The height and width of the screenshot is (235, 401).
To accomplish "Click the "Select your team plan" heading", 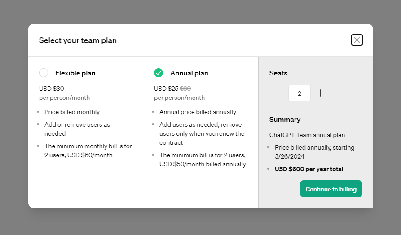I will 78,40.
